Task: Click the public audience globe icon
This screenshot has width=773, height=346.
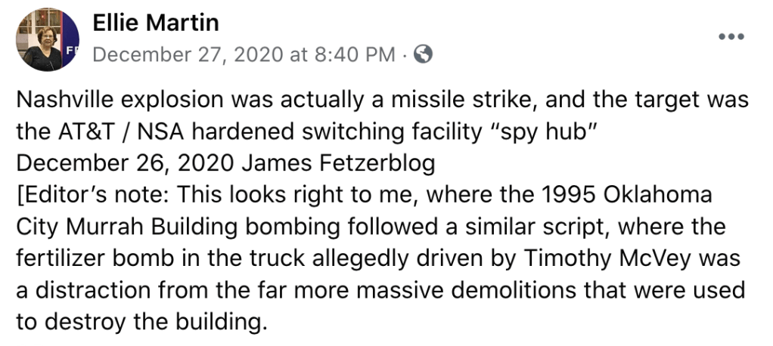Action: [x=424, y=54]
